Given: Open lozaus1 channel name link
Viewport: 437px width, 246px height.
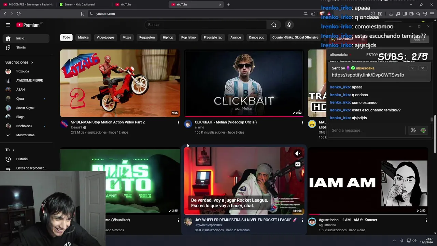Looking at the screenshot, I should (76, 127).
